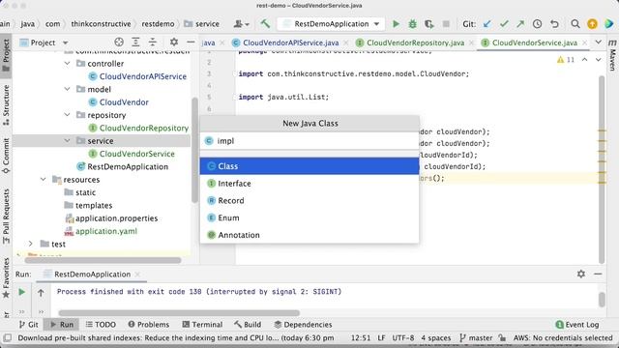Push commits with Git arrow icon

520,24
